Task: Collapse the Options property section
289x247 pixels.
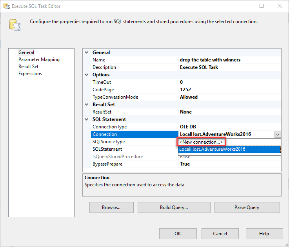Action: tap(87, 75)
